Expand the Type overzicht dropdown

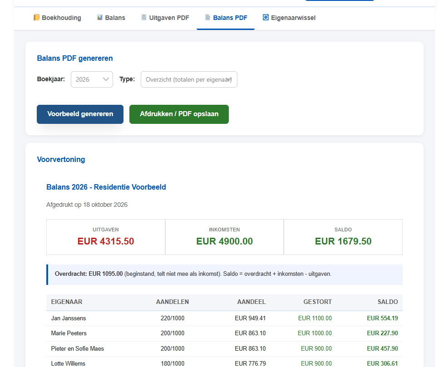(x=189, y=79)
